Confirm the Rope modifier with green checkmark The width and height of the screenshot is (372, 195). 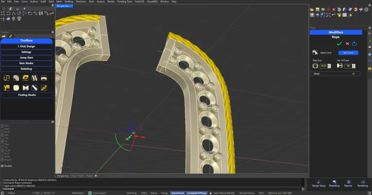pos(339,44)
